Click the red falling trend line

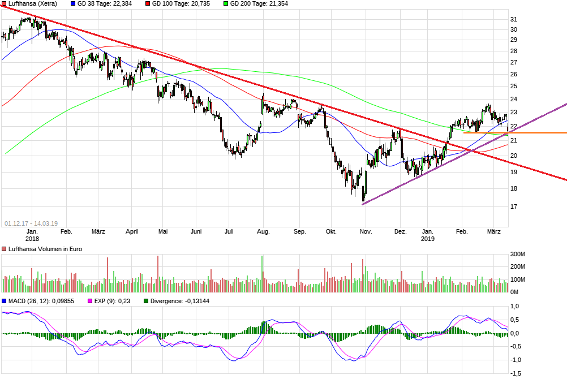coord(283,93)
